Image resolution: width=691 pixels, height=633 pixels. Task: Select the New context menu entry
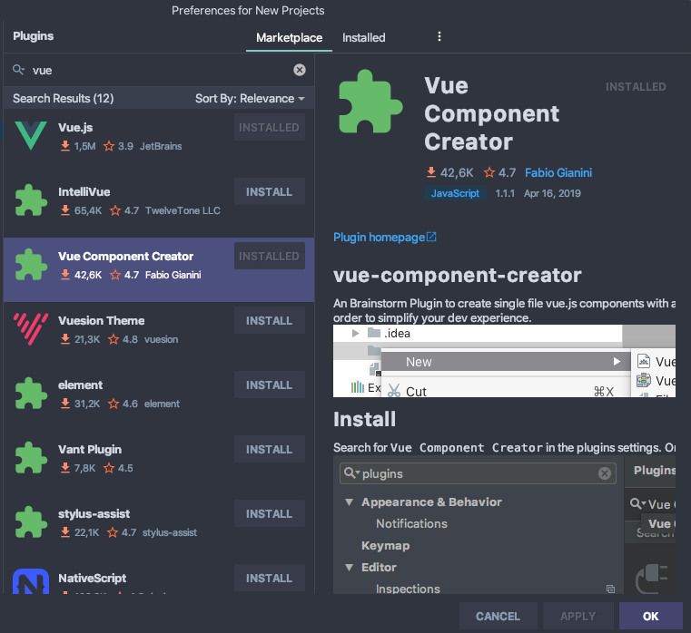506,362
